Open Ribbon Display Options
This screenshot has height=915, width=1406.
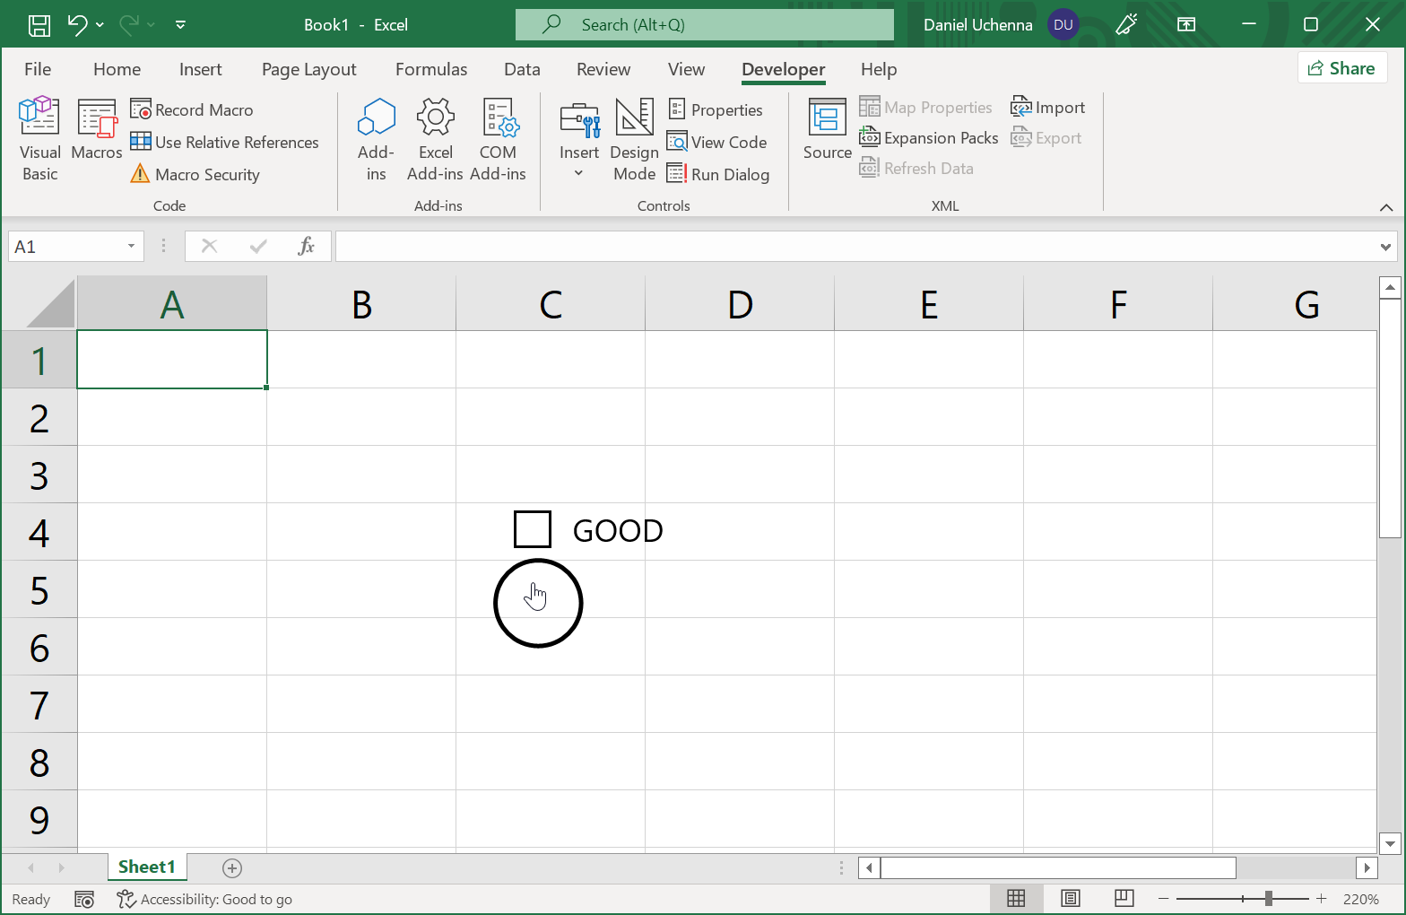pyautogui.click(x=1186, y=25)
